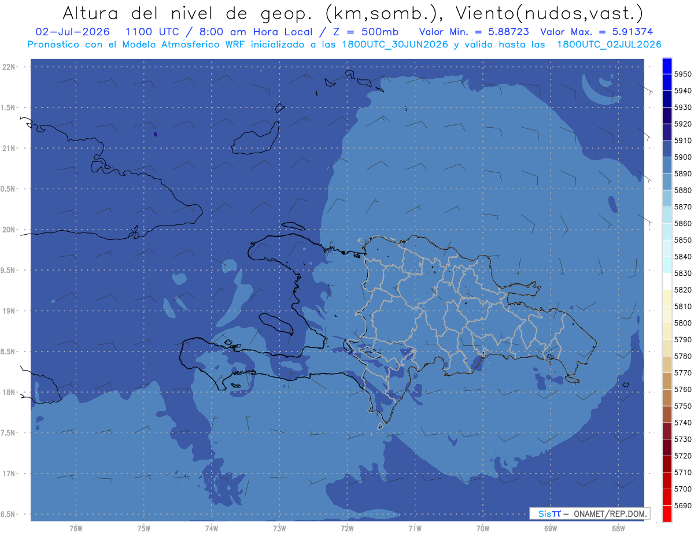The image size is (694, 536).
Task: Click the '5880' legend value
Action: click(683, 190)
